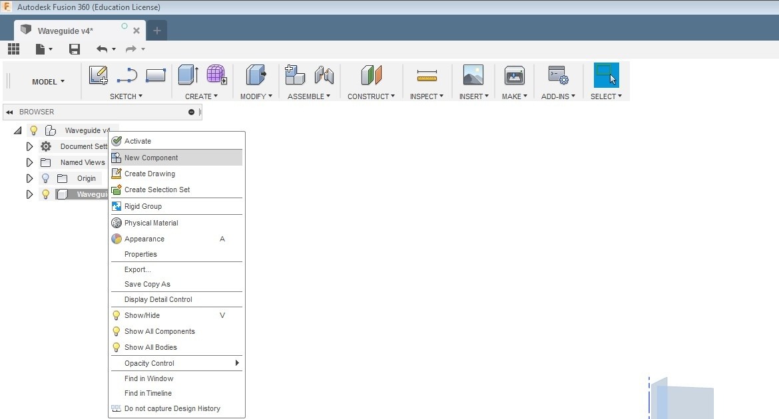
Task: Open Scripts and Add-Ins tool
Action: click(558, 75)
